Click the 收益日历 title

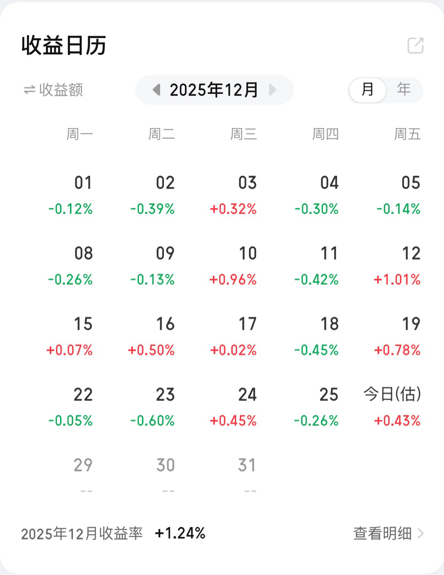pos(64,46)
